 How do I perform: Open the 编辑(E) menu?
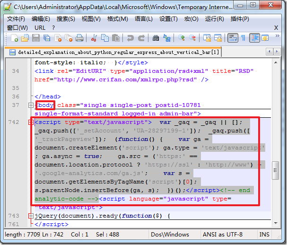coord(41,19)
